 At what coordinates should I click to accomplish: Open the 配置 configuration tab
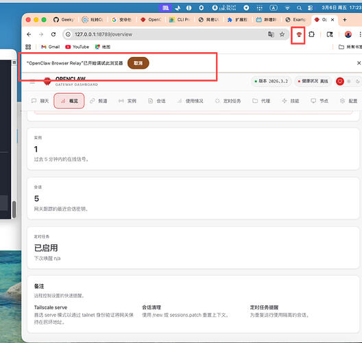point(349,101)
